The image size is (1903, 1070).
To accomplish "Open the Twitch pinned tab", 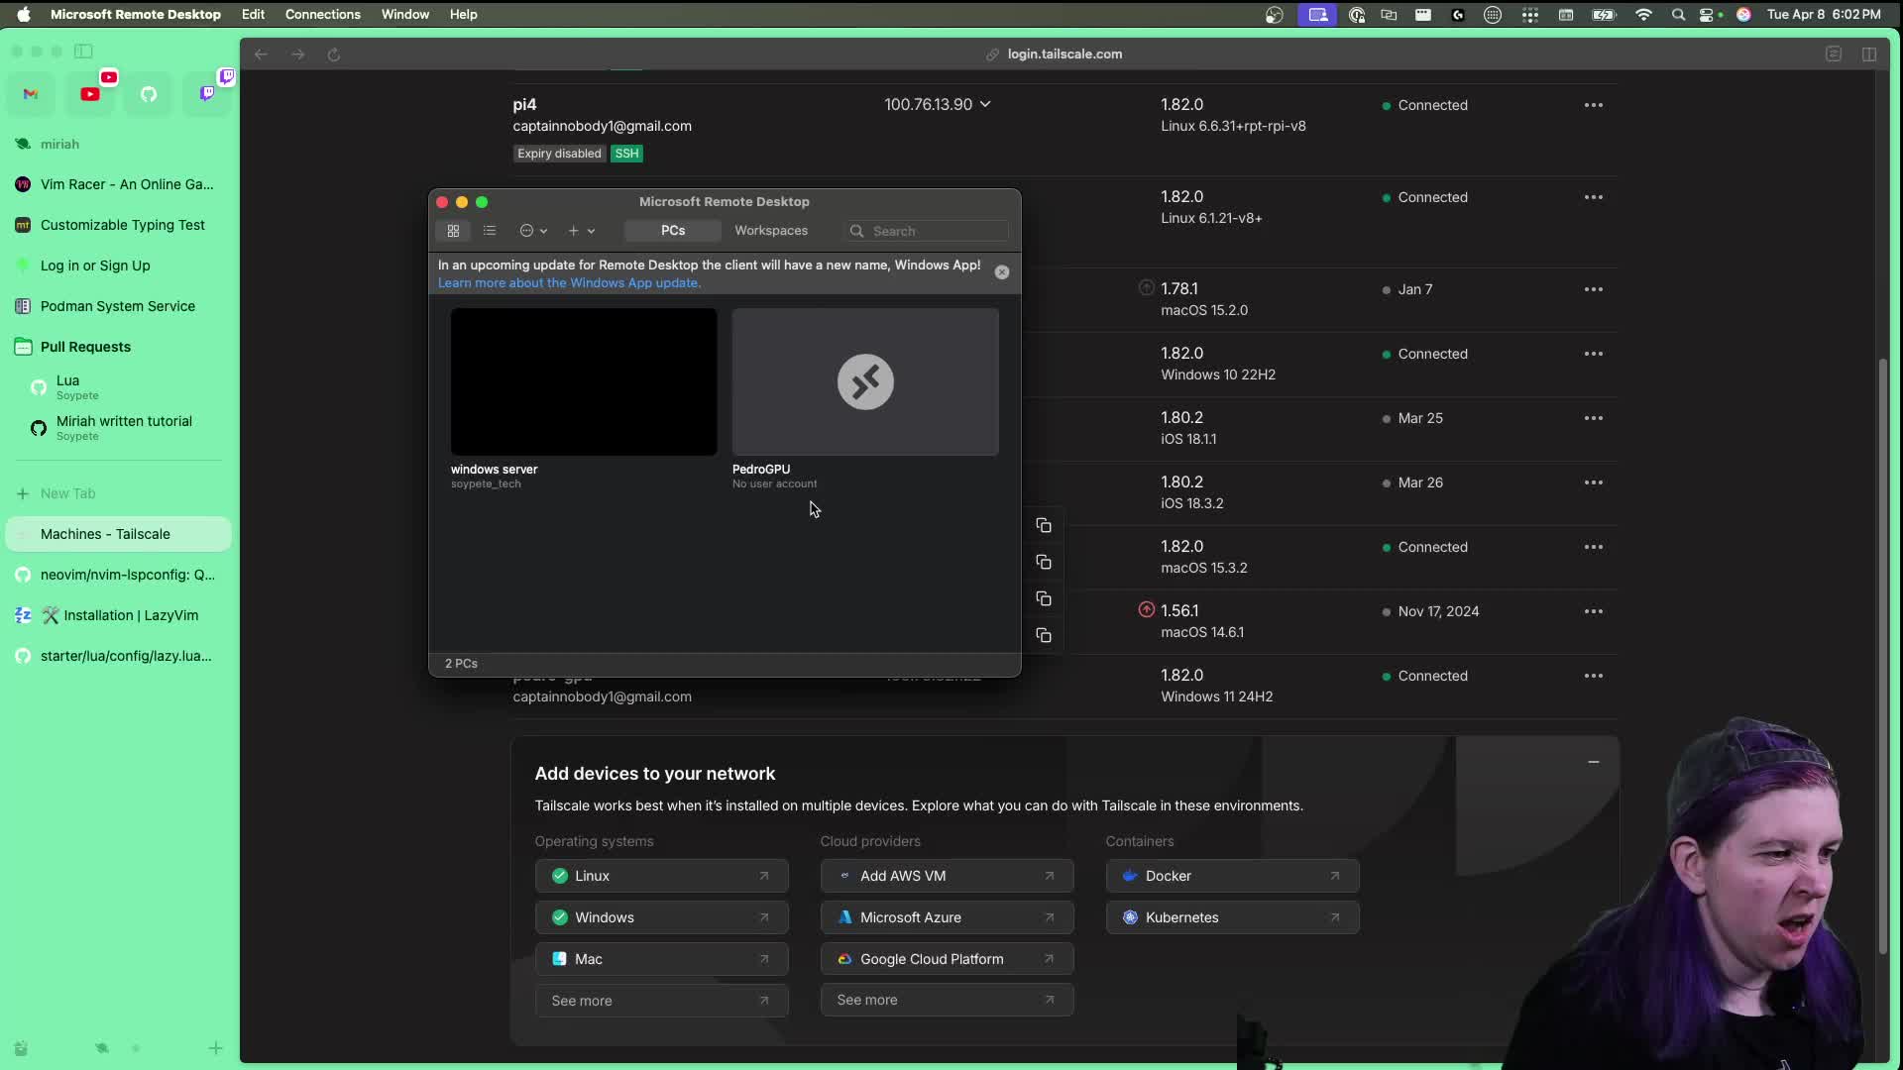I will [207, 94].
